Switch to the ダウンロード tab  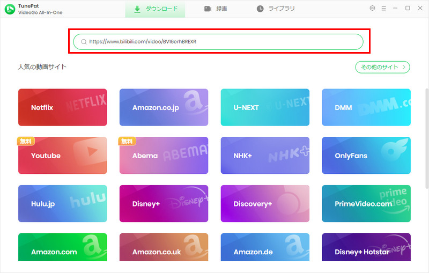pos(155,9)
